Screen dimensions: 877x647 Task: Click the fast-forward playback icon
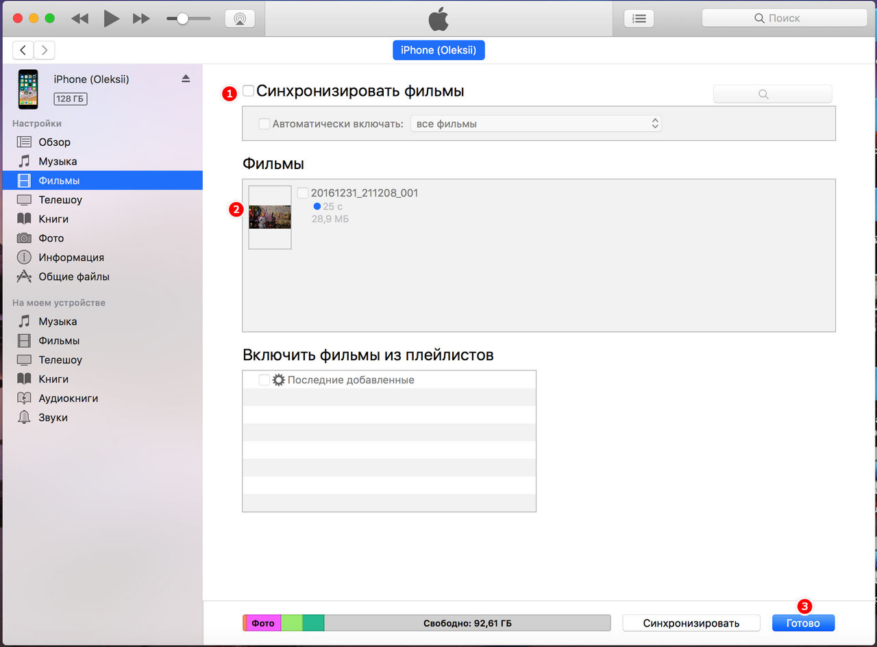[141, 19]
